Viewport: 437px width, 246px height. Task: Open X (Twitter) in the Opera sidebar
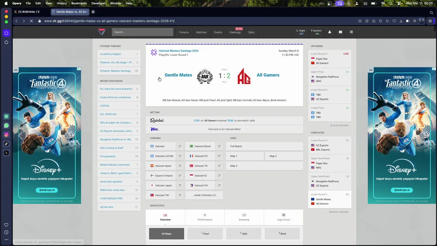[x=6, y=153]
